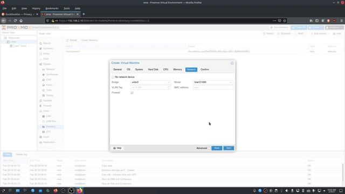Click the volume icon in system tray
This screenshot has height=194, width=345.
coord(286,191)
